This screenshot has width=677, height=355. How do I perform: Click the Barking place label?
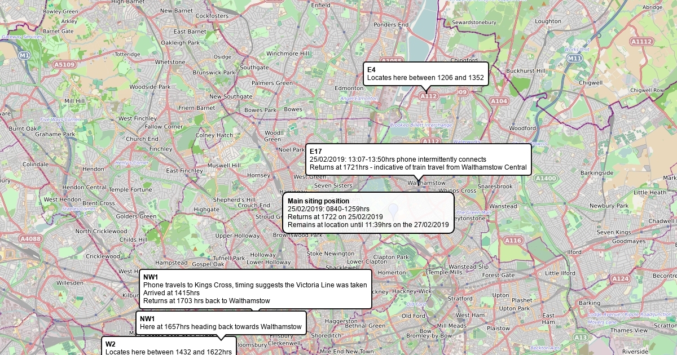[590, 303]
